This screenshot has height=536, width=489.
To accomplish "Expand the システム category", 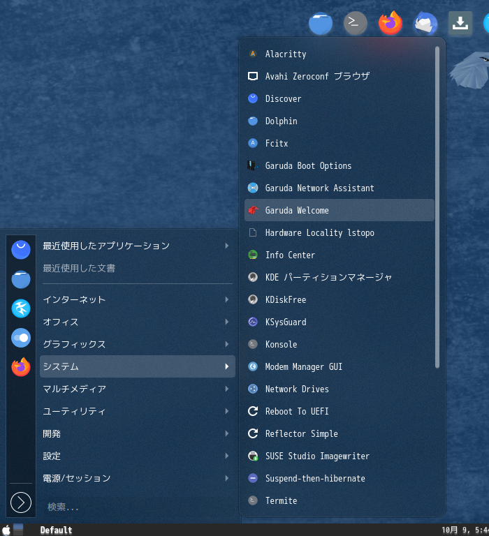I will pos(137,366).
